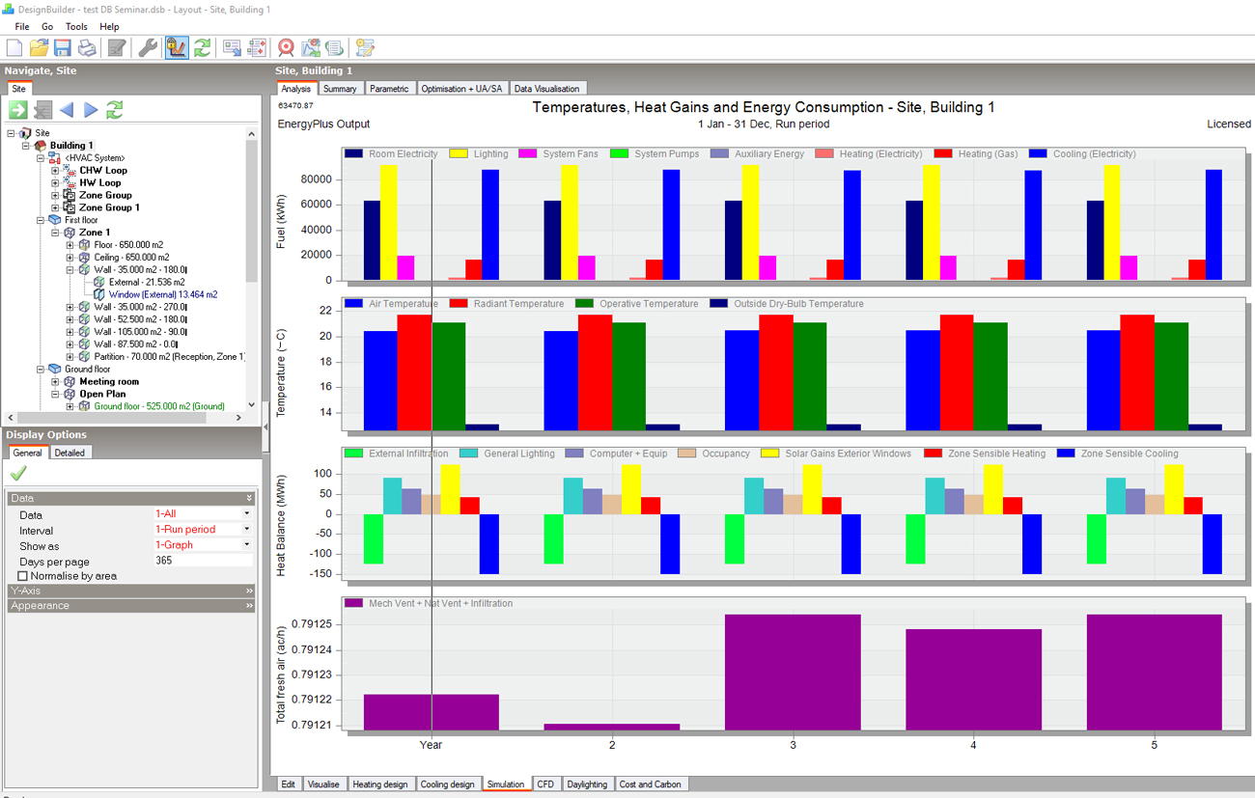Viewport: 1255px width, 798px height.
Task: Click the Days per page field
Action: point(203,561)
